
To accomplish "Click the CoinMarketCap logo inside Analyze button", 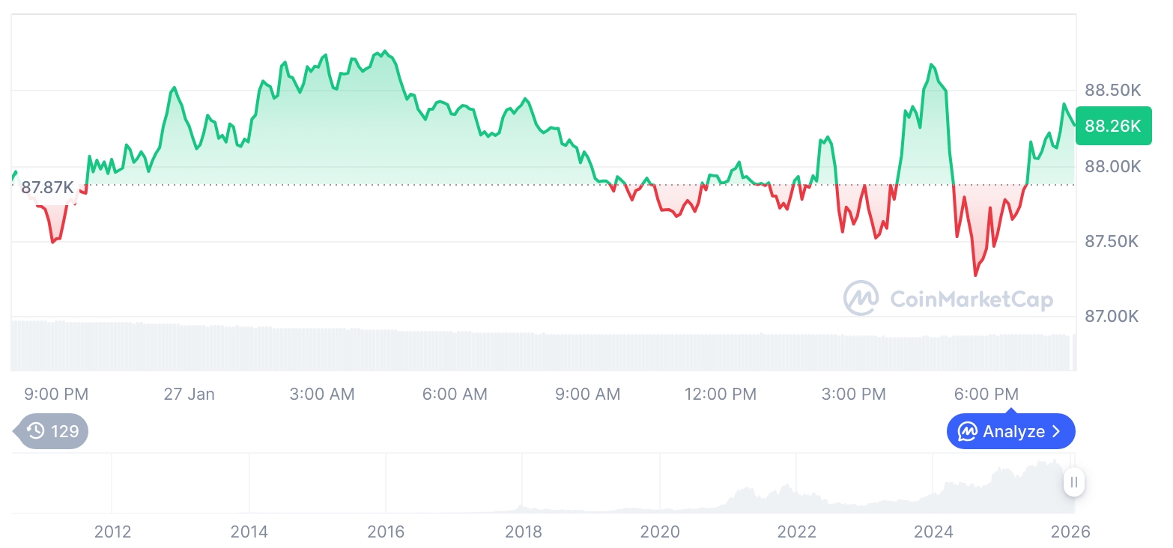I will 967,431.
